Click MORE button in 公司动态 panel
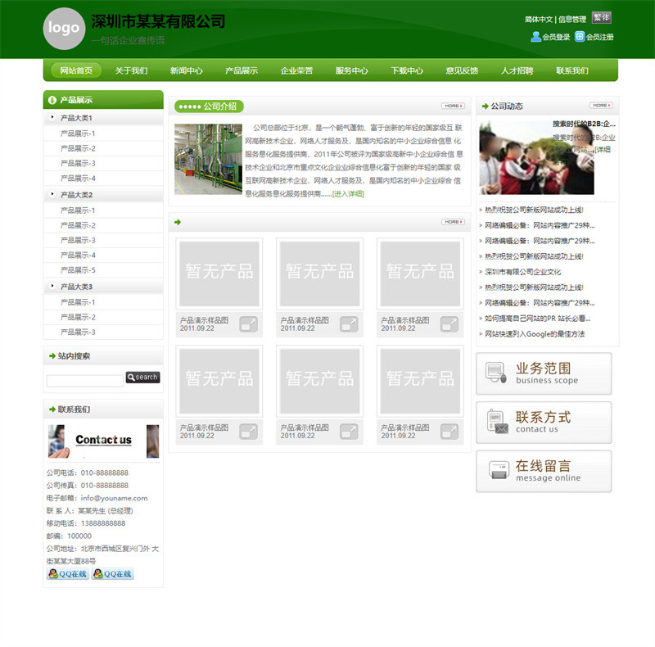Screen dimensions: 655x647 tap(601, 106)
